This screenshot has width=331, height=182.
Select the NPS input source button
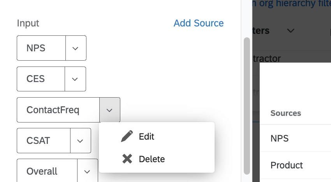pos(41,48)
